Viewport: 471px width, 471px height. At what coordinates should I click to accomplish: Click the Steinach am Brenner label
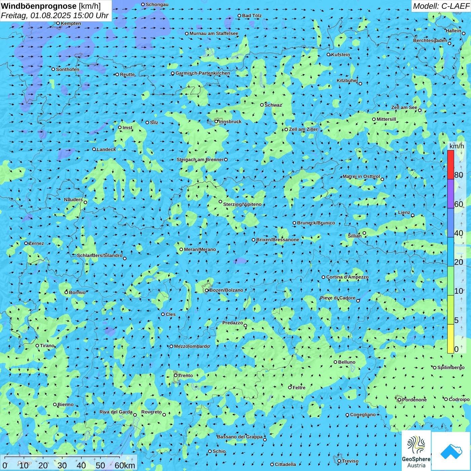click(x=200, y=159)
